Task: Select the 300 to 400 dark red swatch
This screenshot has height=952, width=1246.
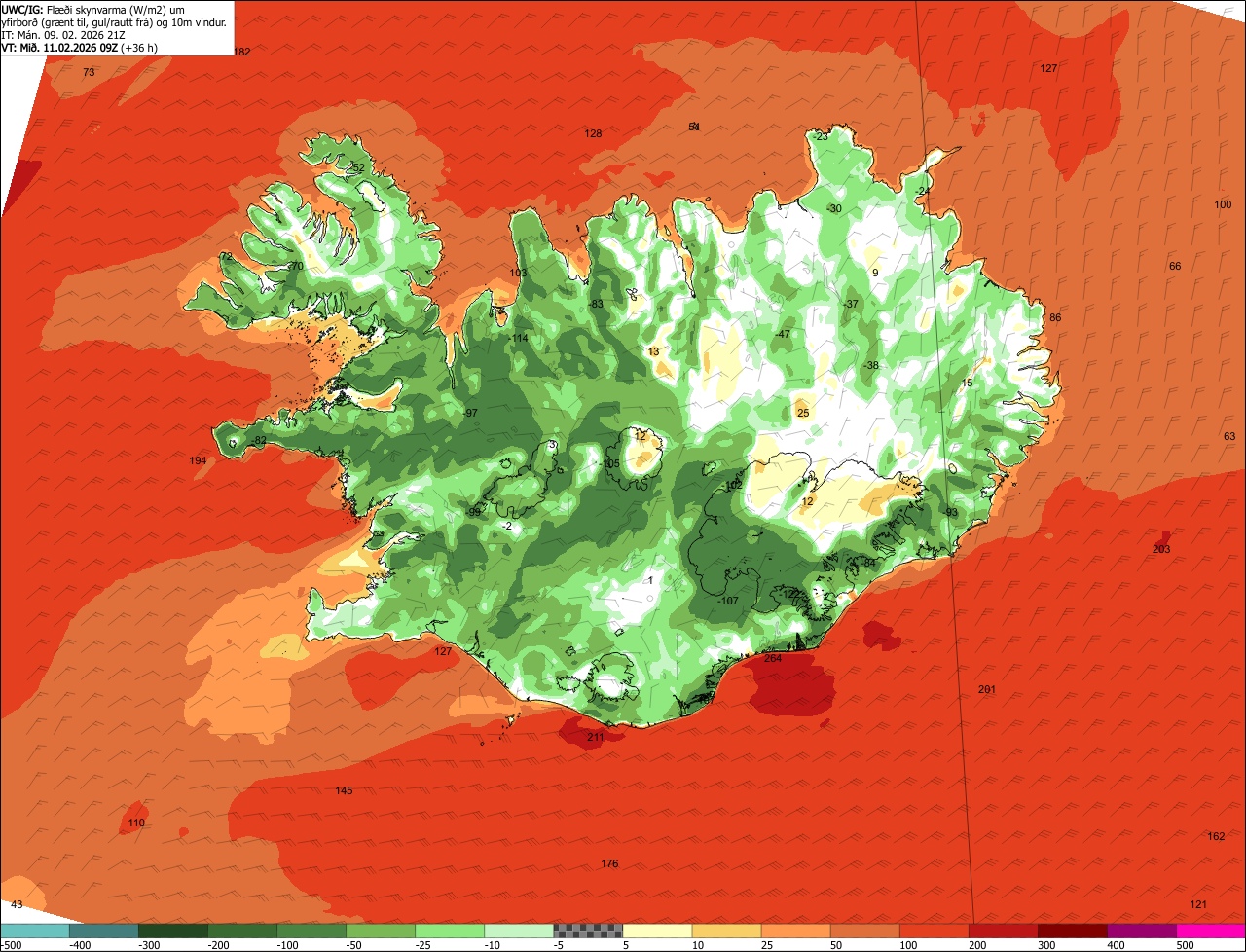Action: click(1072, 931)
